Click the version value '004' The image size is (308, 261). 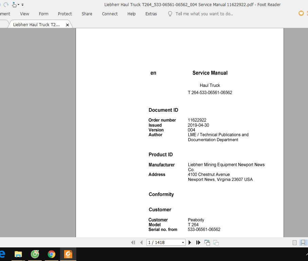point(192,130)
